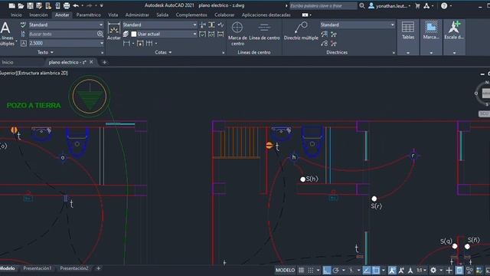Close the plano electrico drawing tab
Image resolution: width=490 pixels, height=276 pixels.
click(x=91, y=62)
